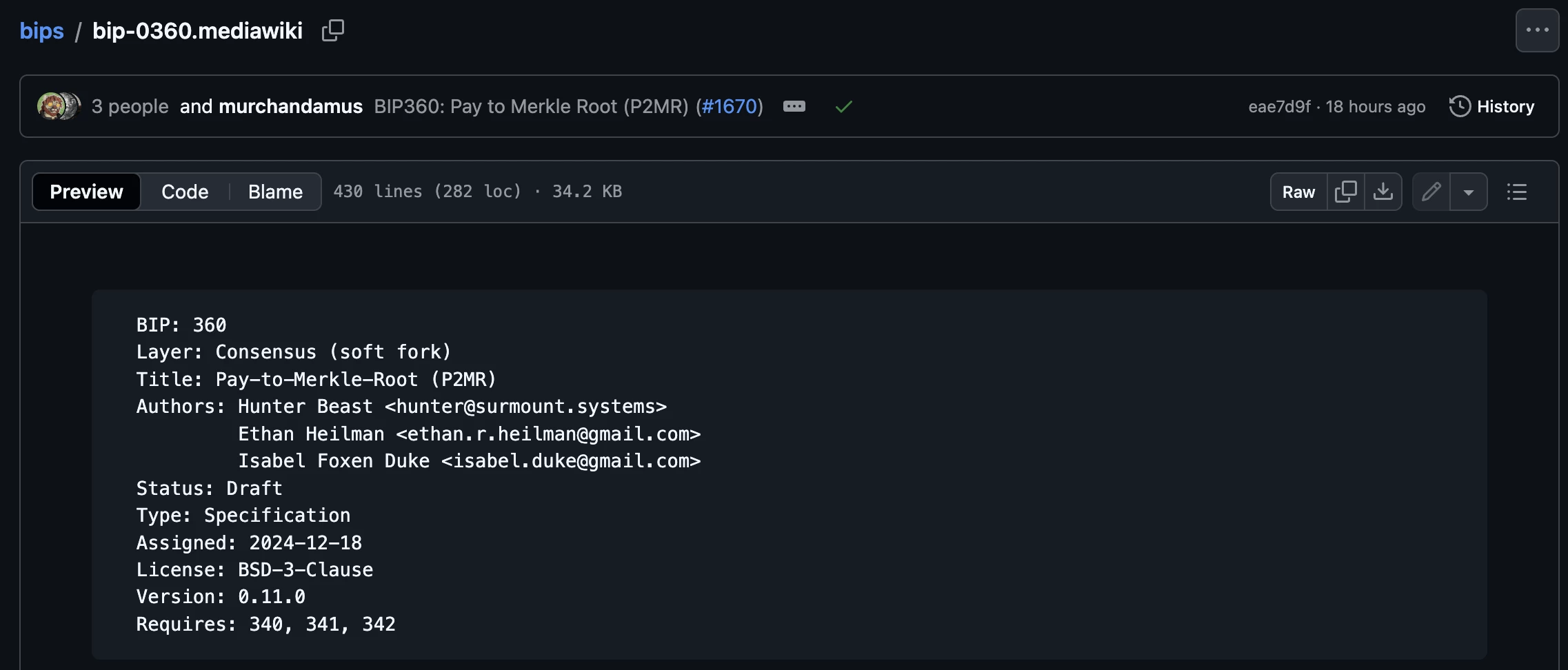Switch to Preview tab

click(86, 192)
